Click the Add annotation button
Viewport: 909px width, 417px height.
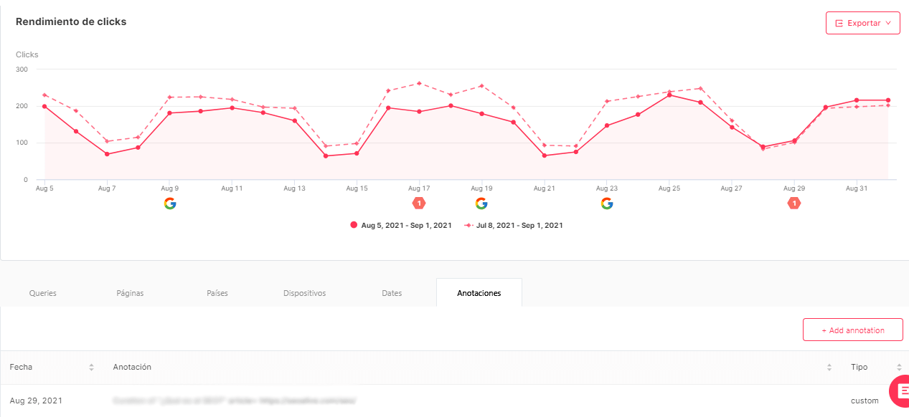coord(852,330)
